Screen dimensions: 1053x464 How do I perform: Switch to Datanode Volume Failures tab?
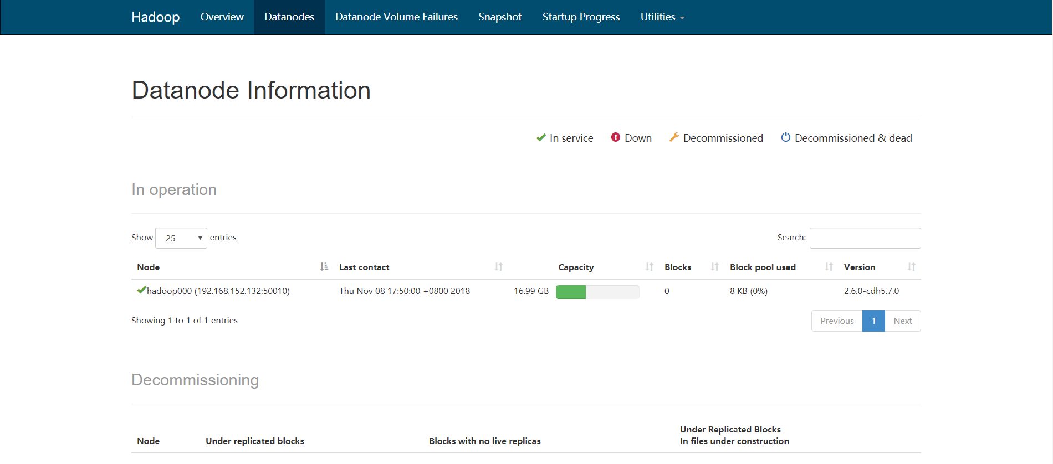[396, 17]
